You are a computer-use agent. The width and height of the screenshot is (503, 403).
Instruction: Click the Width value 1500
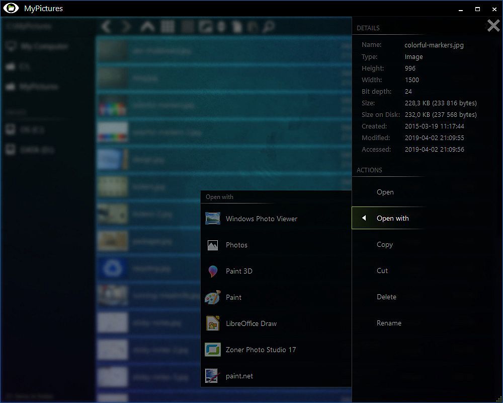tap(411, 80)
